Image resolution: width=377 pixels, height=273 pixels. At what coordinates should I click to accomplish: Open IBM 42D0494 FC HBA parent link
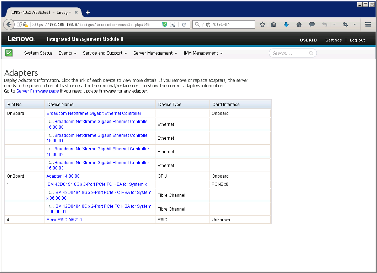tap(97, 184)
